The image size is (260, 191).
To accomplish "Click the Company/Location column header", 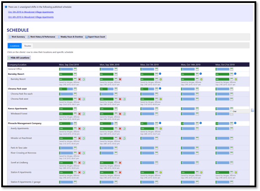I will [17, 65].
